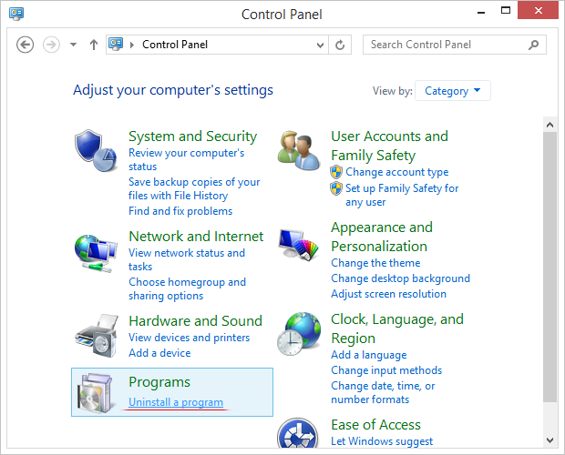
Task: Open User Accounts and Family Safety
Action: pyautogui.click(x=389, y=146)
